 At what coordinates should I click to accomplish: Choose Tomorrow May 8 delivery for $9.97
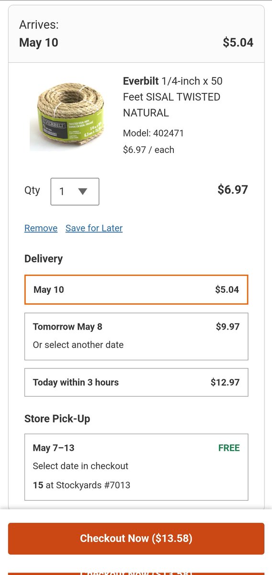[x=136, y=336]
